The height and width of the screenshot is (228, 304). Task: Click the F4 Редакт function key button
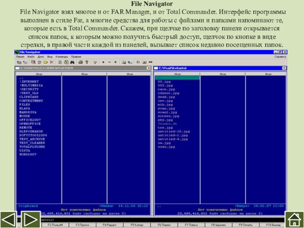pyautogui.click(x=109, y=225)
